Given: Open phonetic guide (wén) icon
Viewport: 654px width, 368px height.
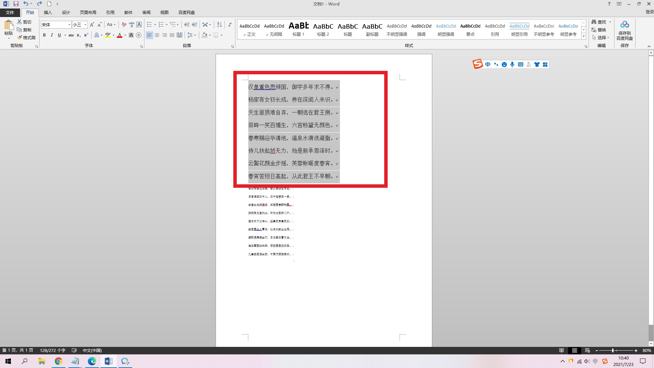Looking at the screenshot, I should (131, 25).
